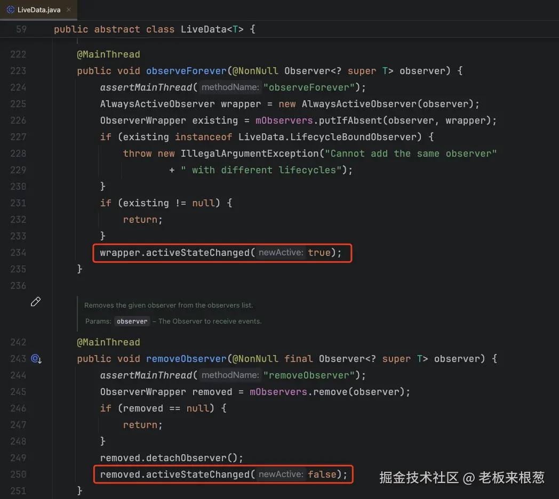This screenshot has height=499, width=559.
Task: Click IllegalArgumentException on line 228
Action: [x=250, y=154]
